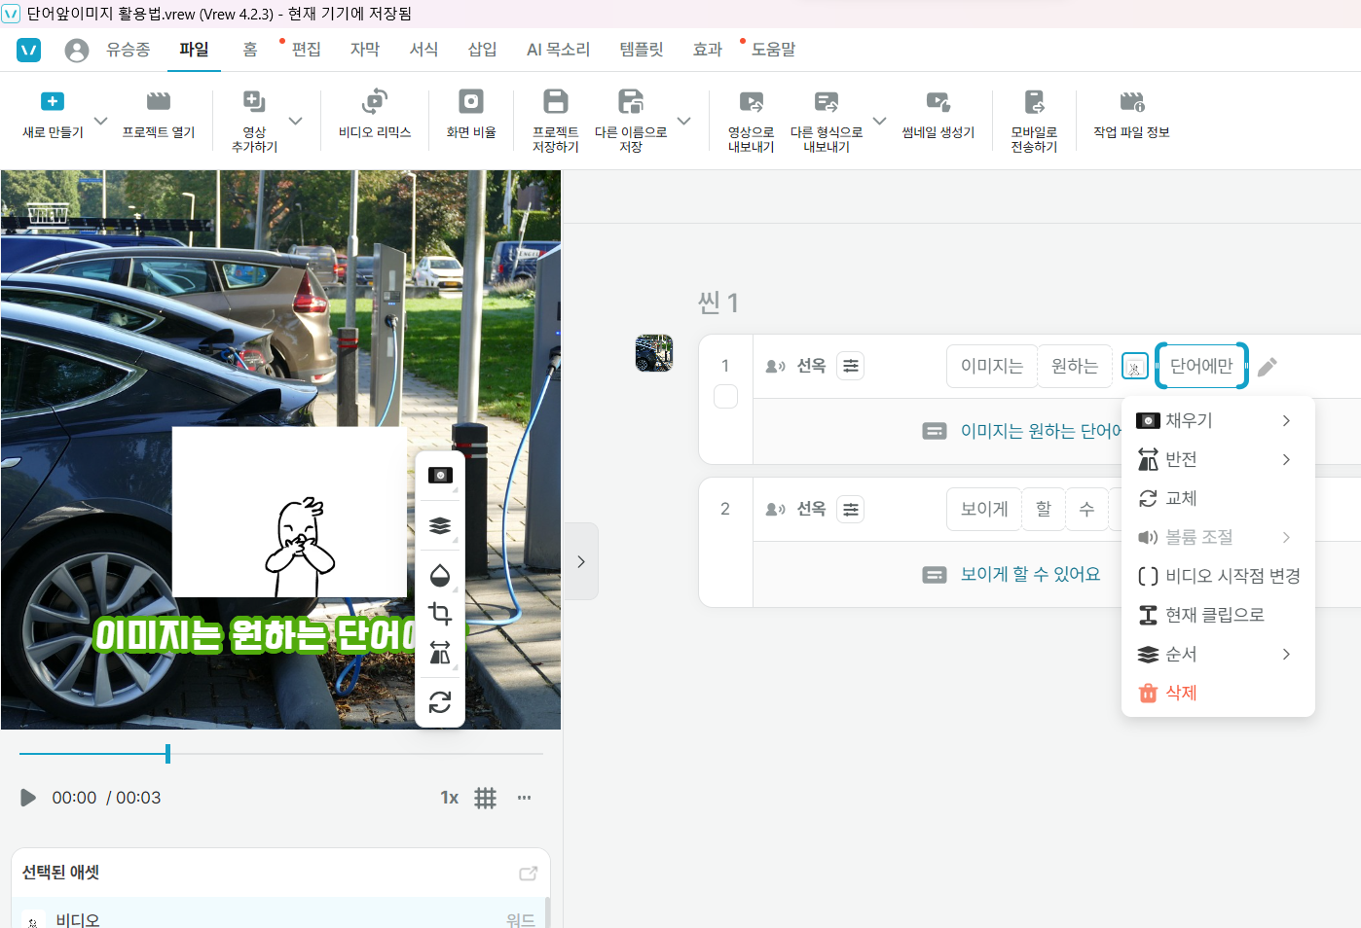Click the layer order icon in the preview toolbar
1361x928 pixels.
[x=440, y=525]
